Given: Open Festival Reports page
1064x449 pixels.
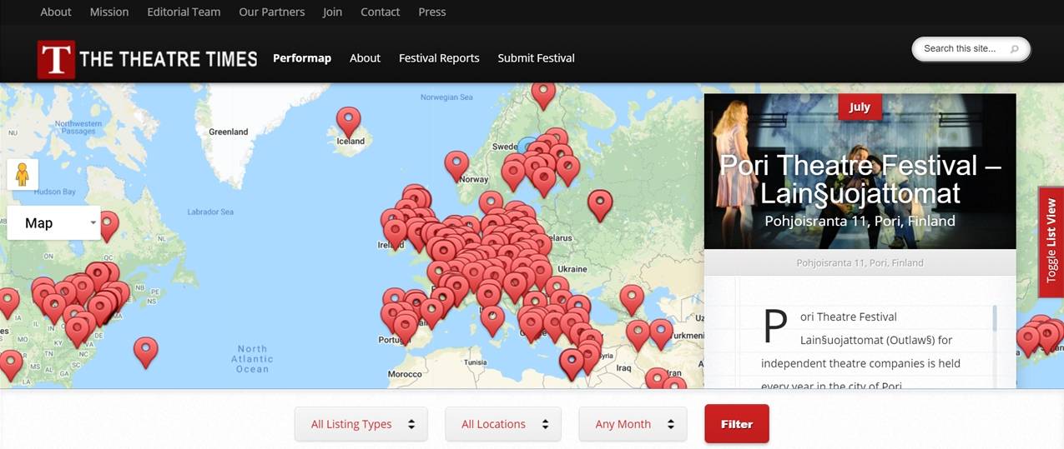Looking at the screenshot, I should click(x=439, y=58).
